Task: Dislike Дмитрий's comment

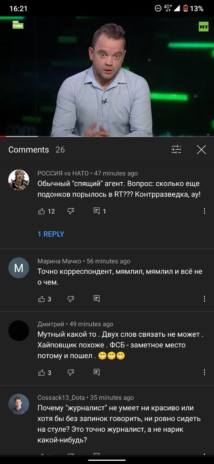Action: coord(71,372)
